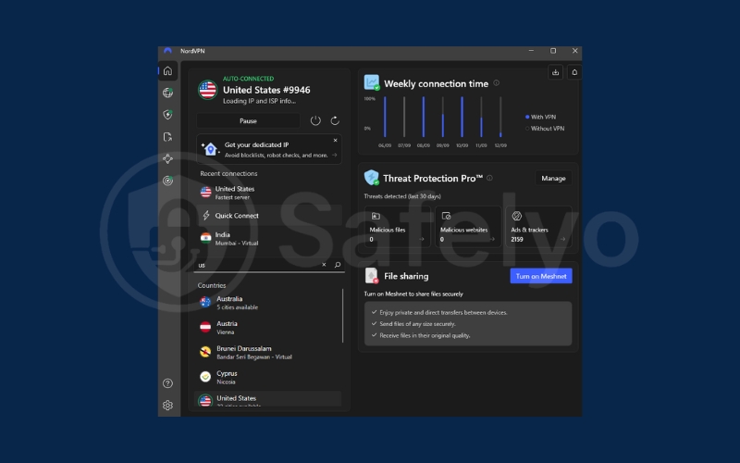Image resolution: width=740 pixels, height=463 pixels.
Task: Open the Get your dedicated IP offer
Action: 269,149
